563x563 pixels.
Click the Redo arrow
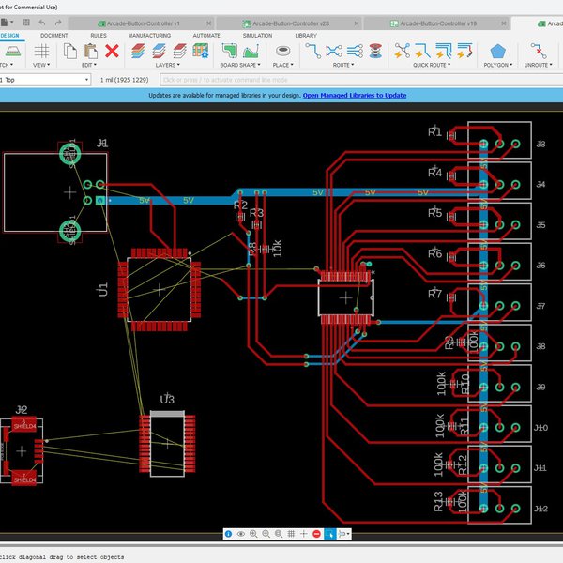(58, 23)
